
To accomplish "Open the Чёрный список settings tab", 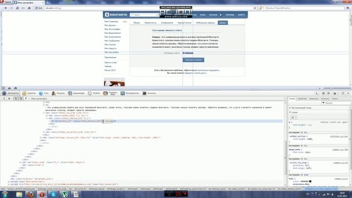I will coord(185,23).
